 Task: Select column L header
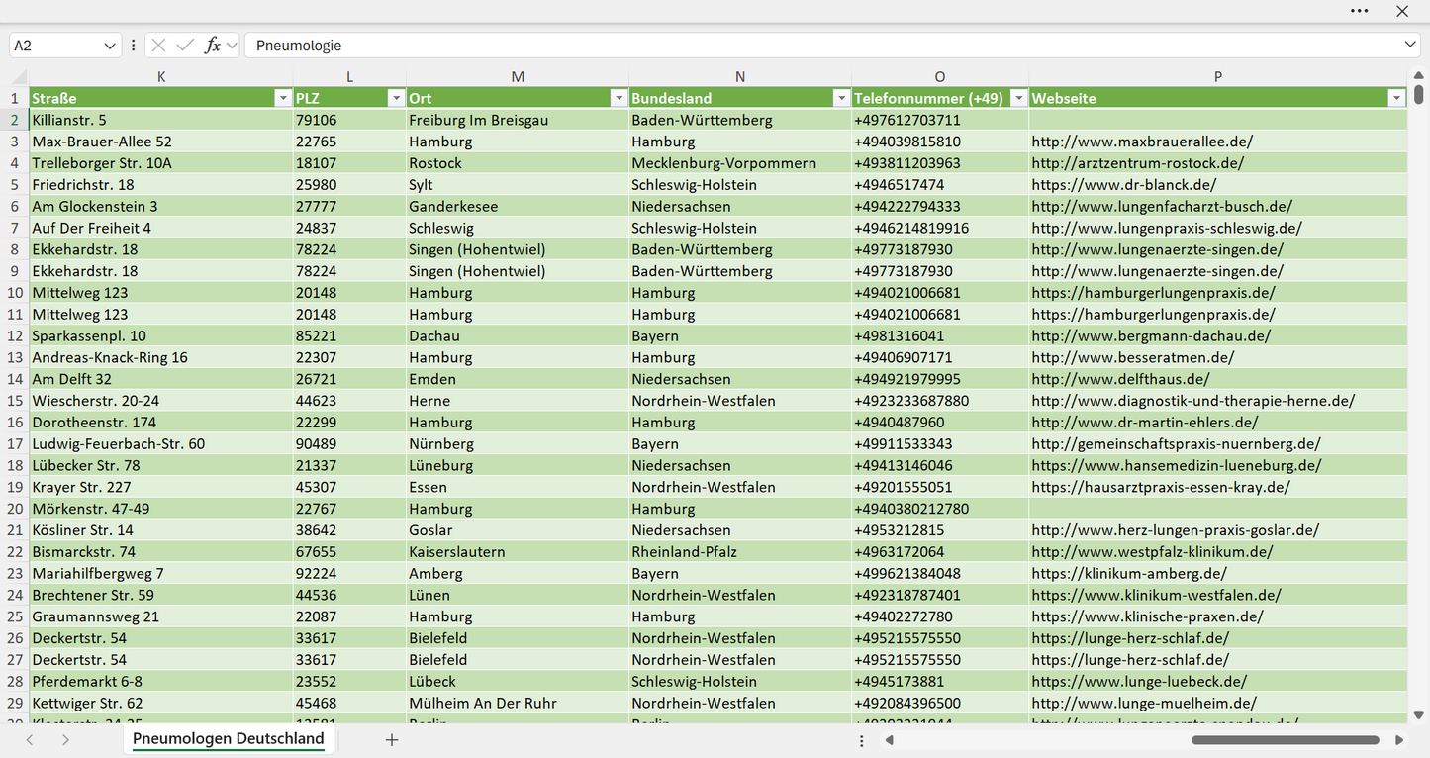(350, 76)
